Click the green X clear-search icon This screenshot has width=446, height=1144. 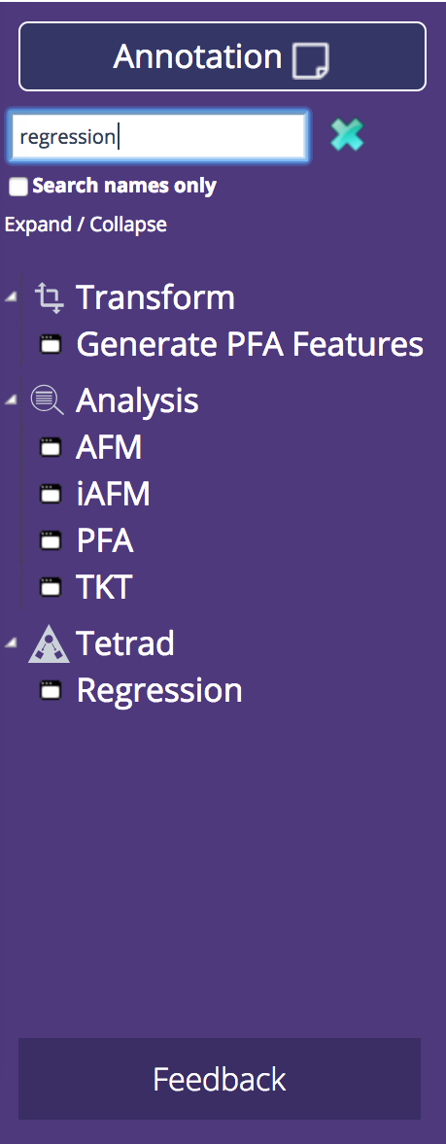347,135
